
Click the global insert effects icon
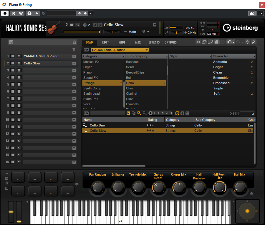(198, 42)
